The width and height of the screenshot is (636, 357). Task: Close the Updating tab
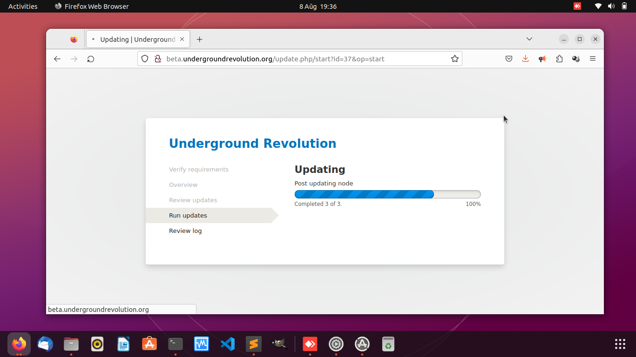[x=182, y=40]
